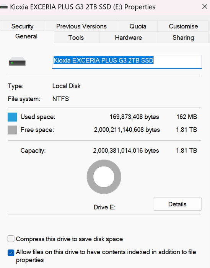Switch to the Previous Versions tab

pyautogui.click(x=81, y=26)
